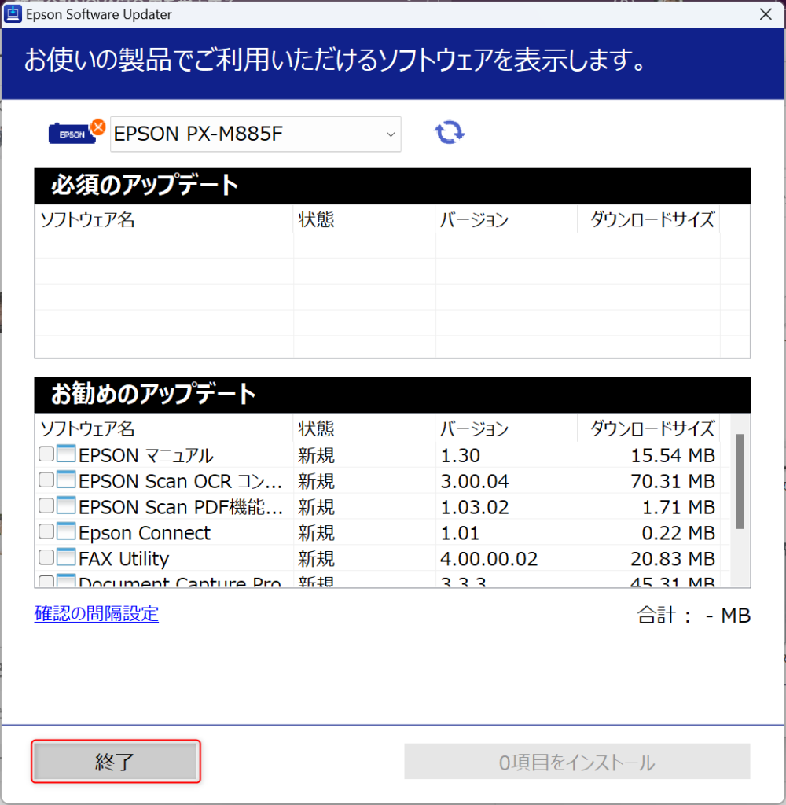Click ダウンロードサイズ header in お勧めのアップデート
Viewport: 786px width, 805px height.
coord(652,428)
